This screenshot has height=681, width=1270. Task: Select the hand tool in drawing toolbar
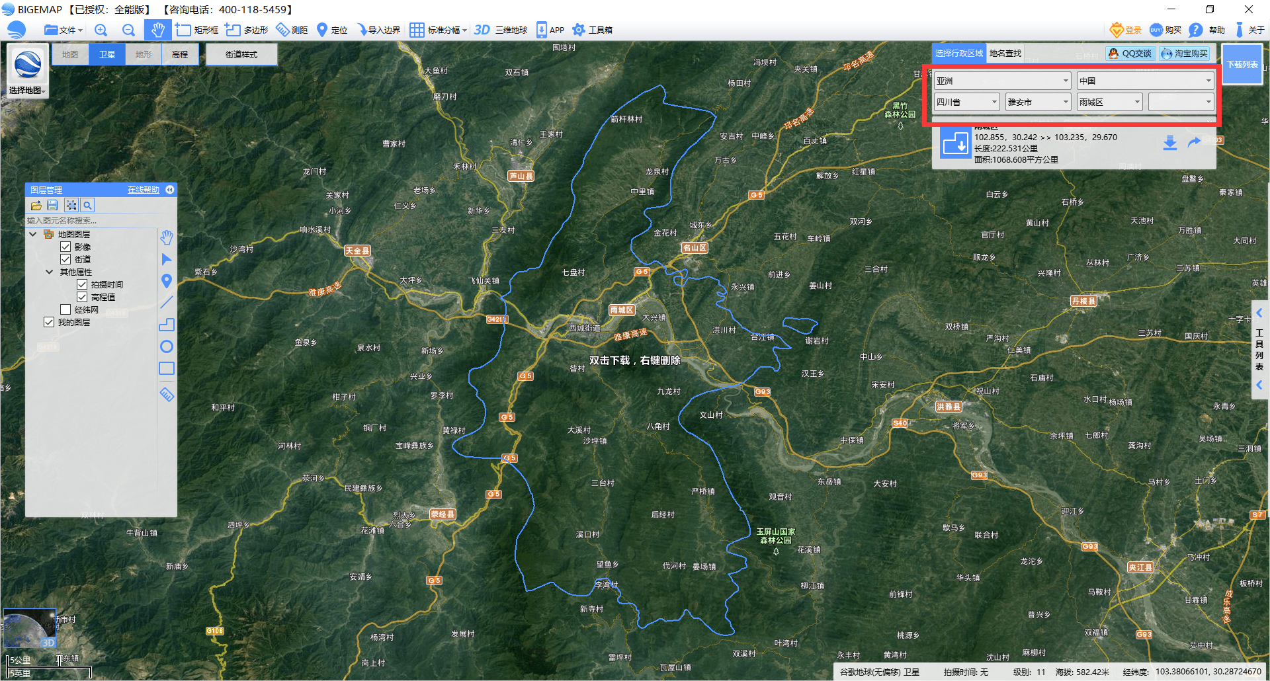click(x=167, y=237)
